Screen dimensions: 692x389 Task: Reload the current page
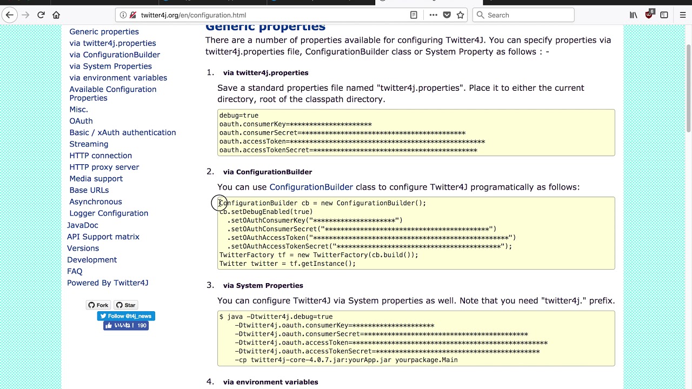(x=41, y=15)
